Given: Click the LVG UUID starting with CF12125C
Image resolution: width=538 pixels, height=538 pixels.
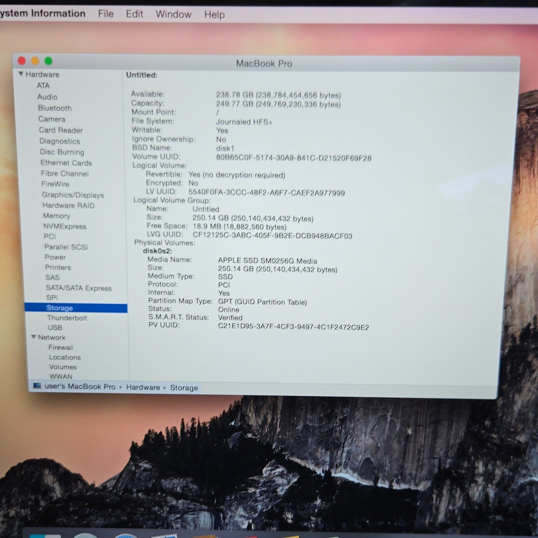Looking at the screenshot, I should (273, 236).
